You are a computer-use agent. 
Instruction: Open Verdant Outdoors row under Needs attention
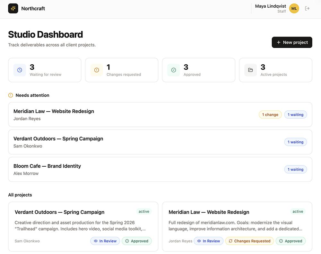click(160, 142)
